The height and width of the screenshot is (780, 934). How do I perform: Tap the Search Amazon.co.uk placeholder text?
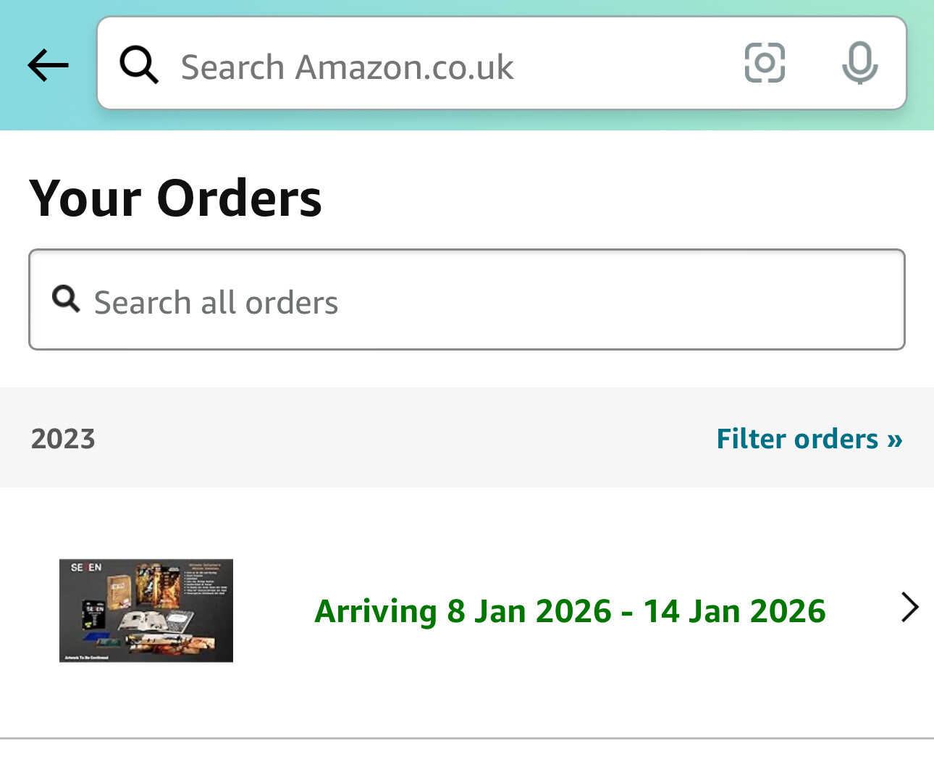pyautogui.click(x=347, y=67)
